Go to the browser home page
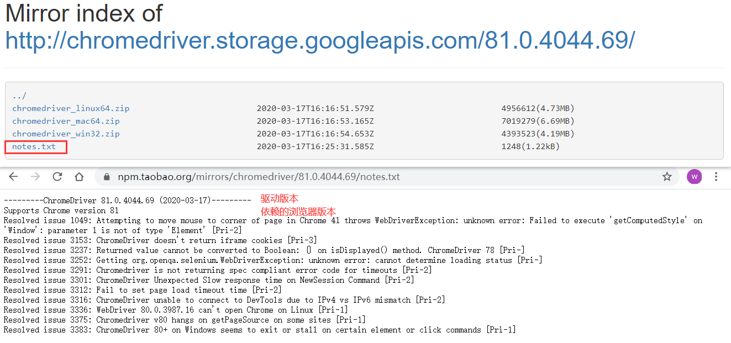This screenshot has width=731, height=343. 80,177
